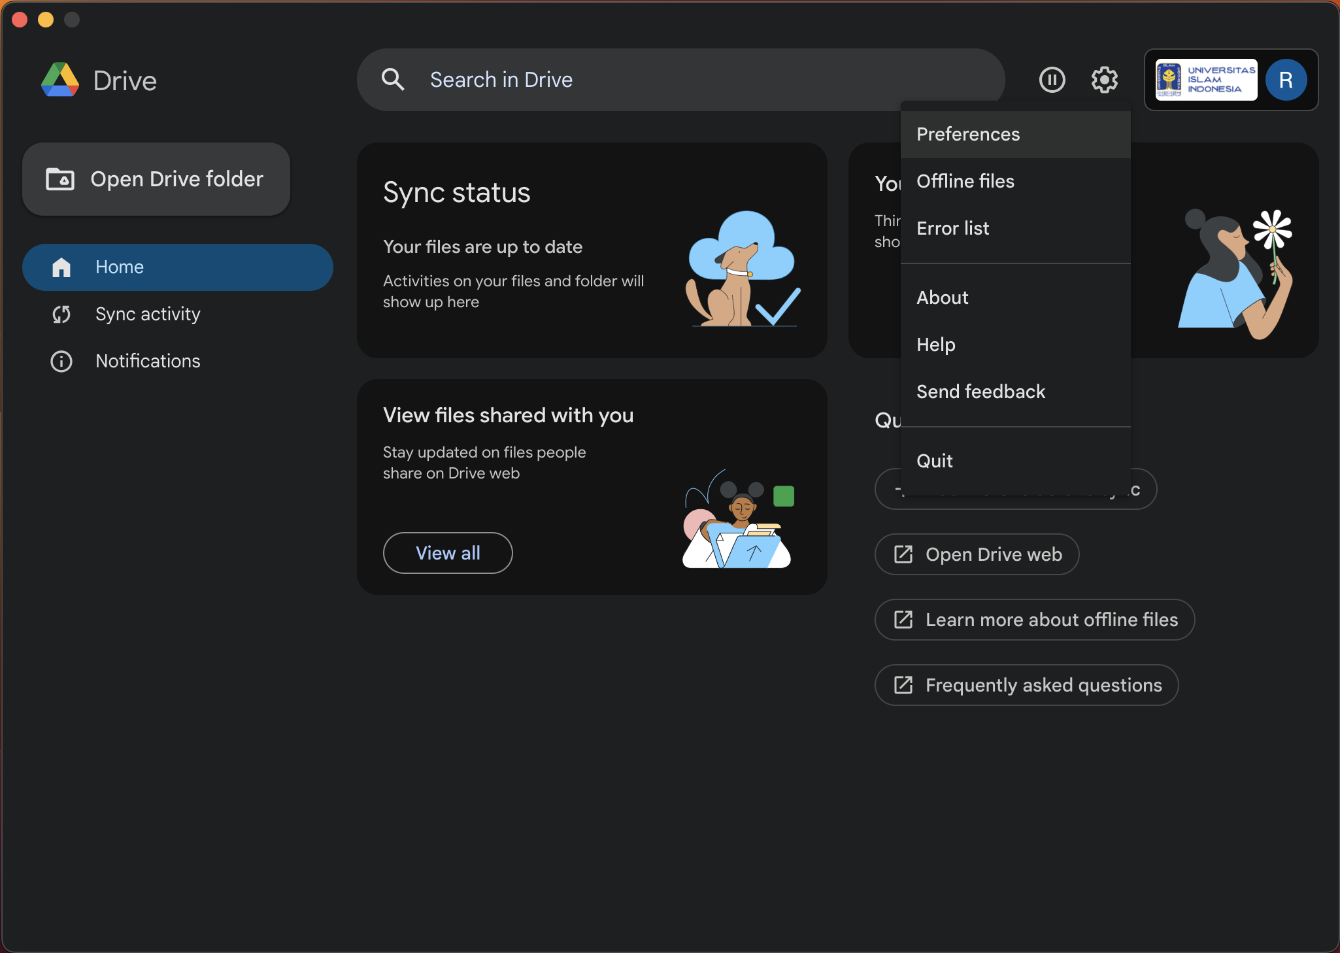Click the Universitas Islam Indonesia logo
The image size is (1340, 953).
pyautogui.click(x=1206, y=80)
